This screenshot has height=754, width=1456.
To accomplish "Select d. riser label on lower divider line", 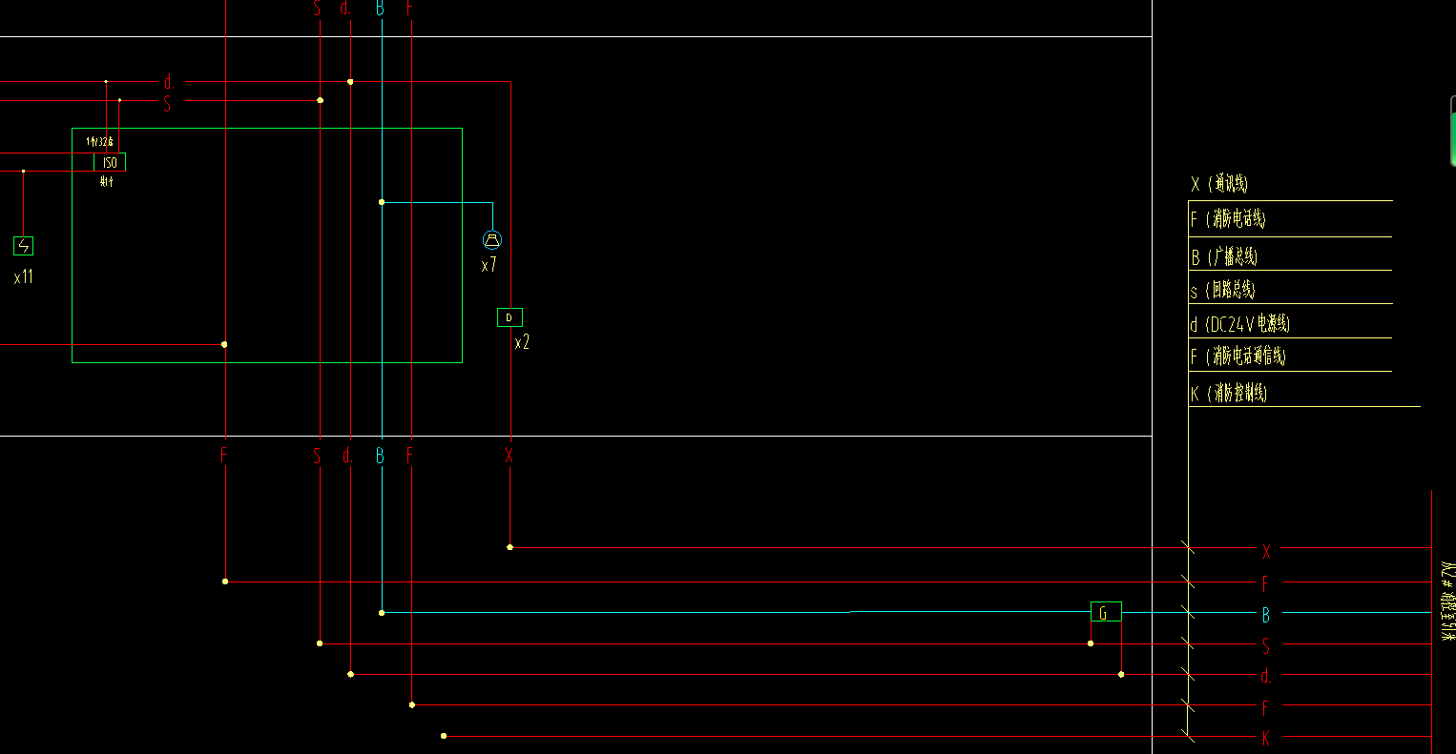I will (x=348, y=456).
